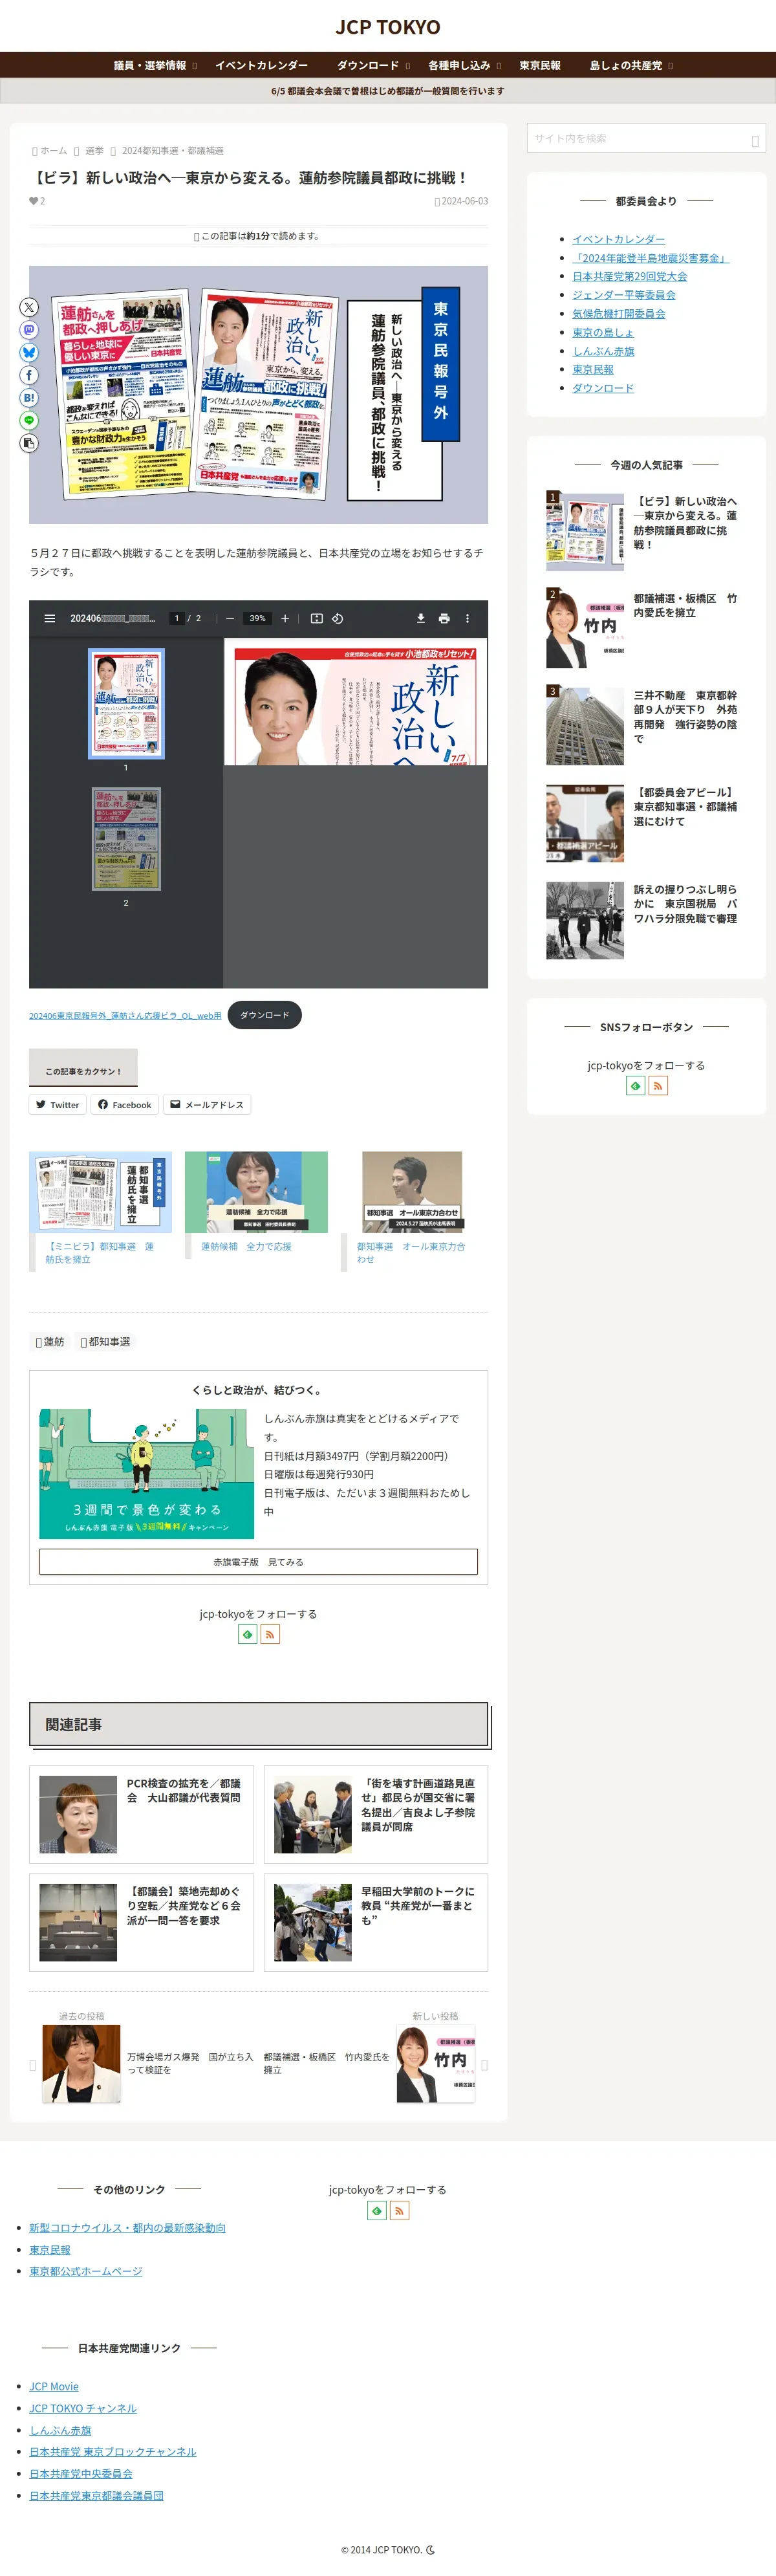Viewport: 776px width, 2576px height.
Task: Rotate PDF counterclockwise icon
Action: [338, 619]
